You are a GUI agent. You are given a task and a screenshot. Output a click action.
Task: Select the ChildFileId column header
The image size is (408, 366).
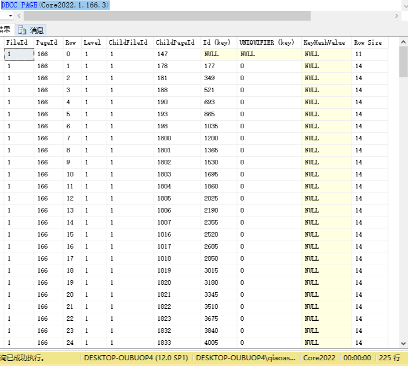[130, 42]
